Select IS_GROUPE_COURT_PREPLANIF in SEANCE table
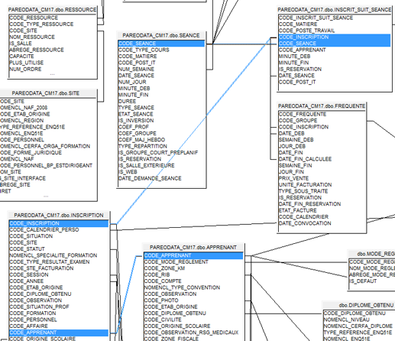This screenshot has width=395, height=341. [158, 153]
